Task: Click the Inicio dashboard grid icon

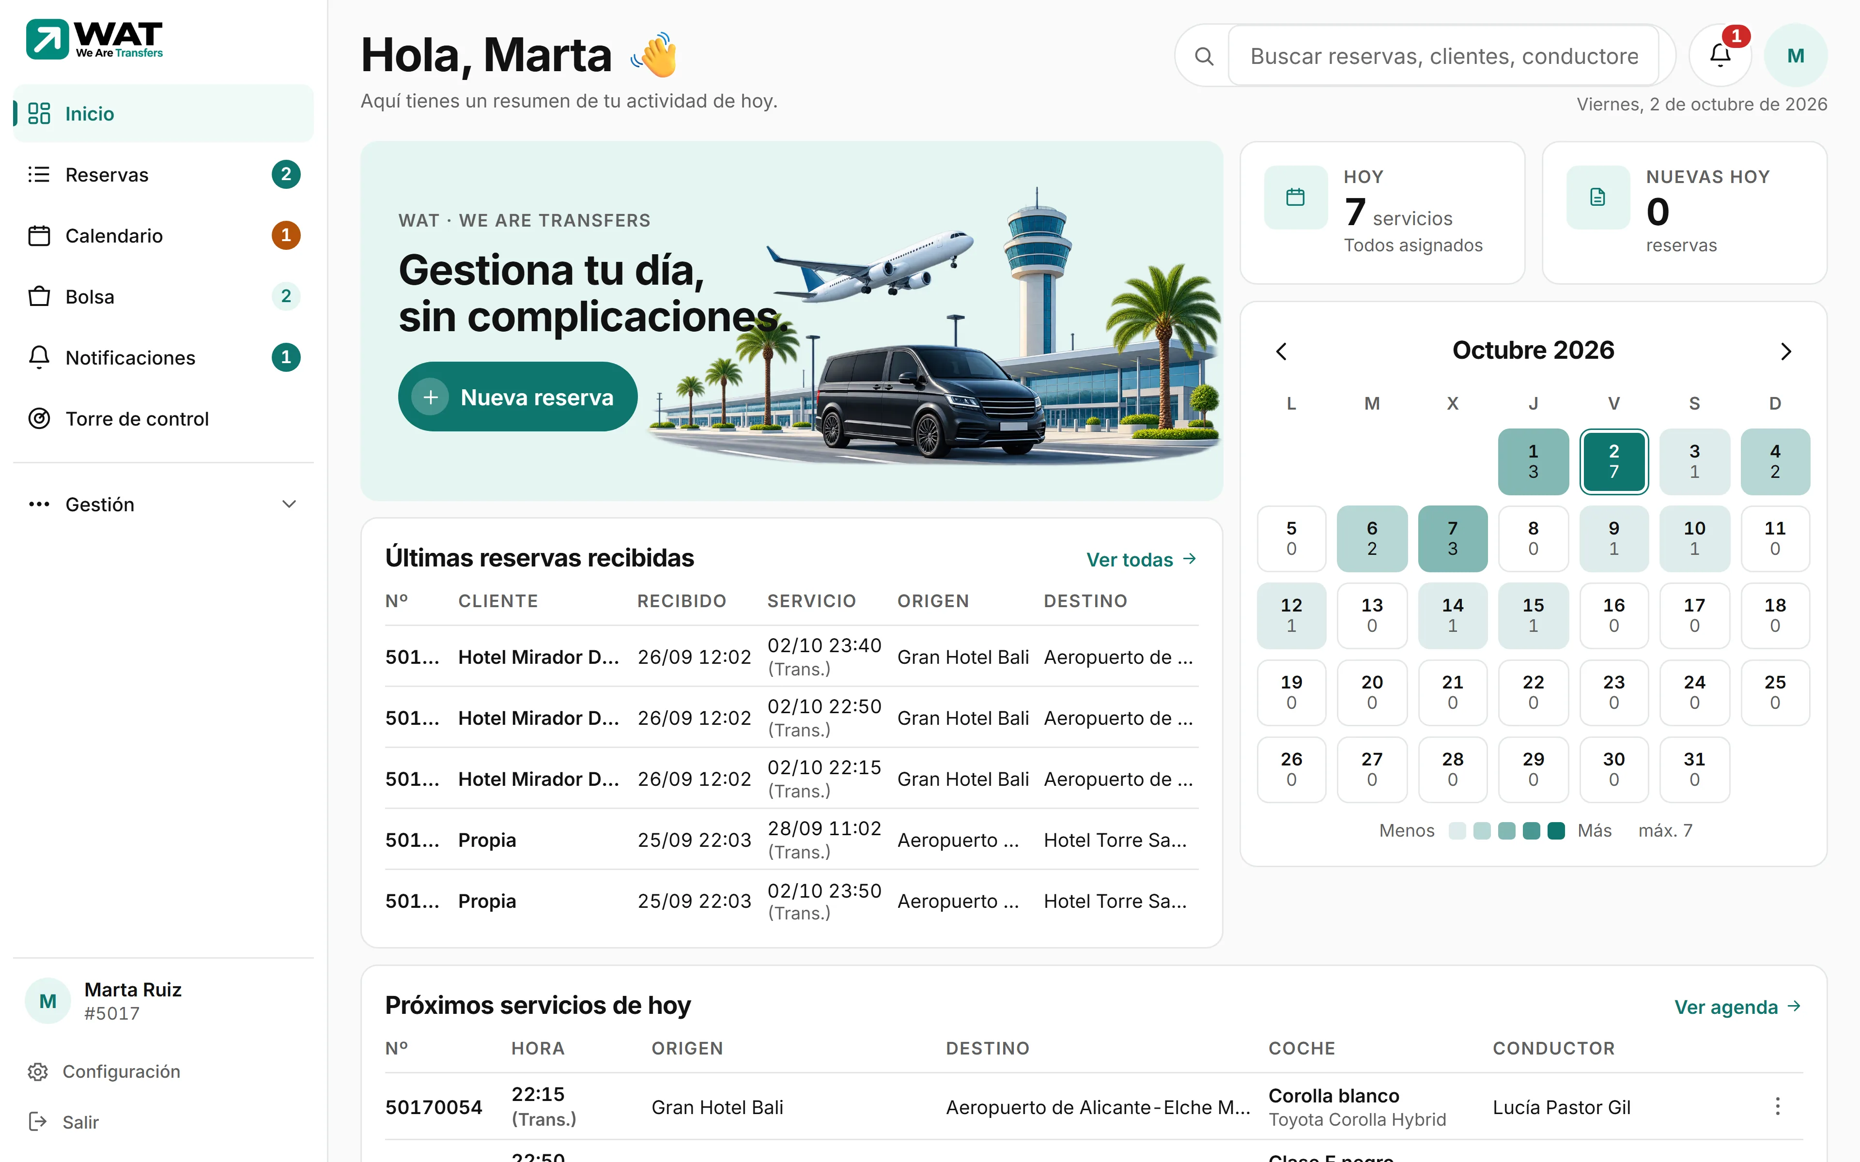Action: [39, 113]
